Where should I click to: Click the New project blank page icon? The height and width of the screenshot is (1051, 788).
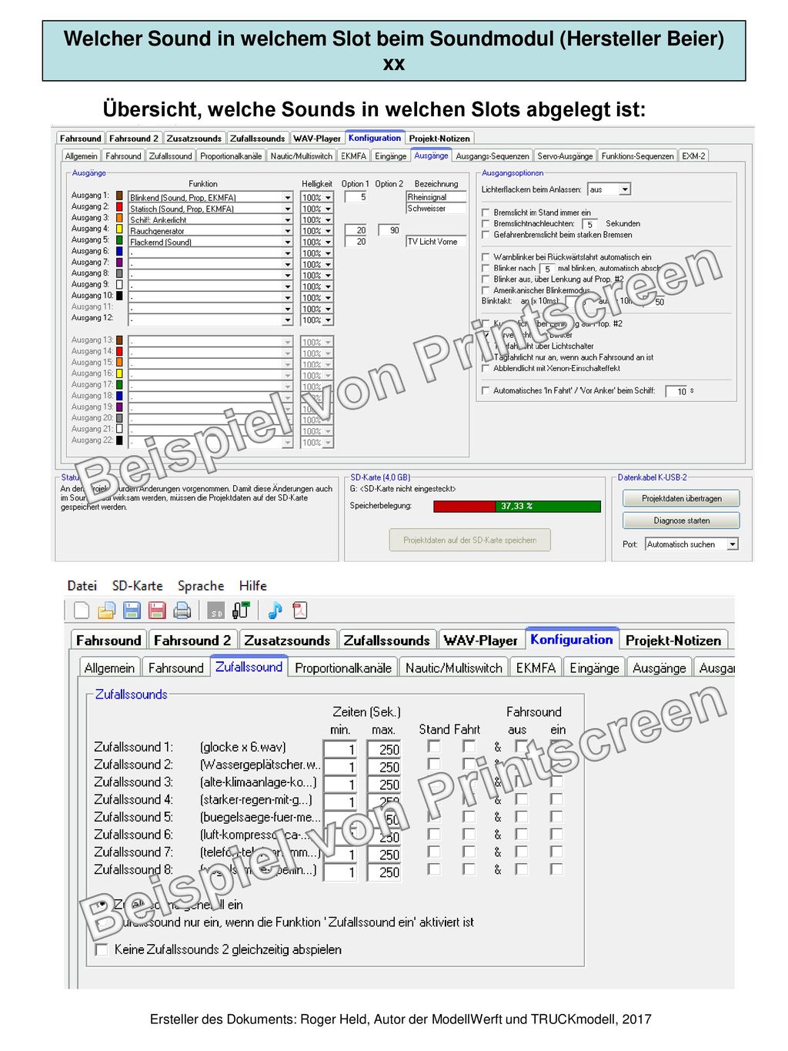pos(82,611)
